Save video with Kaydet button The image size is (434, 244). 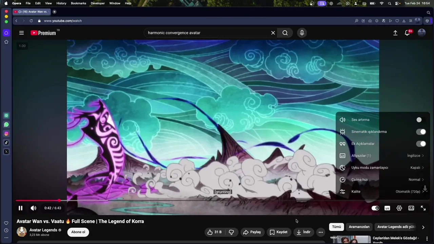[x=278, y=232]
